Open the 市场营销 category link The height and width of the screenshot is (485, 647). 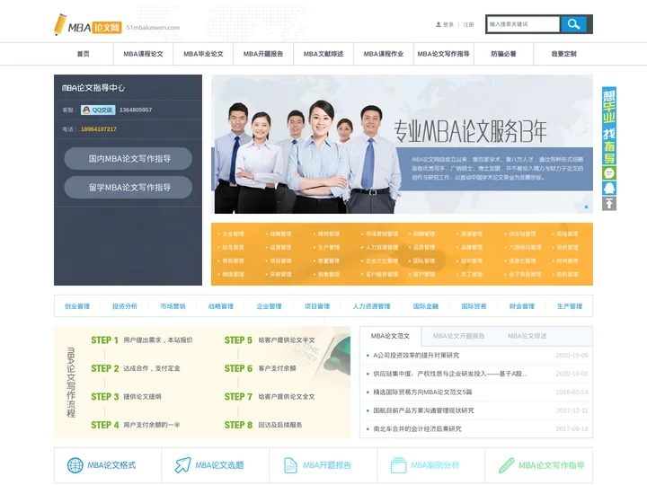[x=173, y=306]
